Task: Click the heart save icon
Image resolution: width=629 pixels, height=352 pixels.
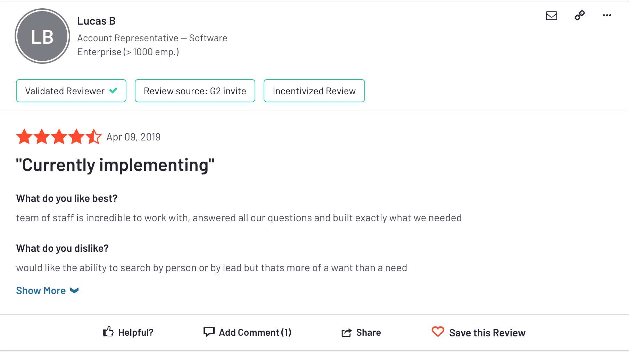Action: coord(438,332)
